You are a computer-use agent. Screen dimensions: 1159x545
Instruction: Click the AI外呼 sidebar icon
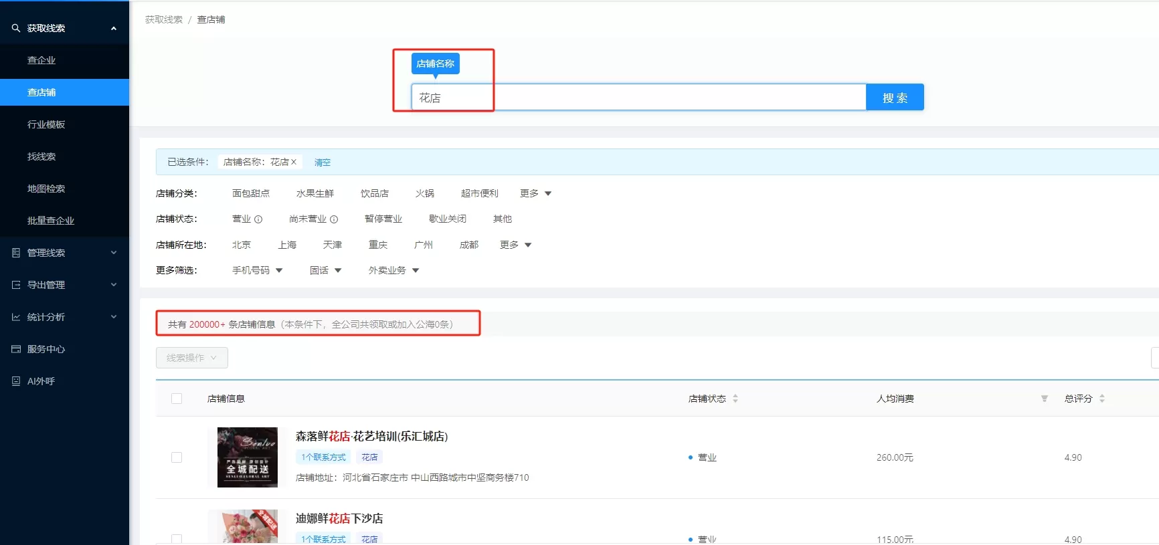[16, 381]
